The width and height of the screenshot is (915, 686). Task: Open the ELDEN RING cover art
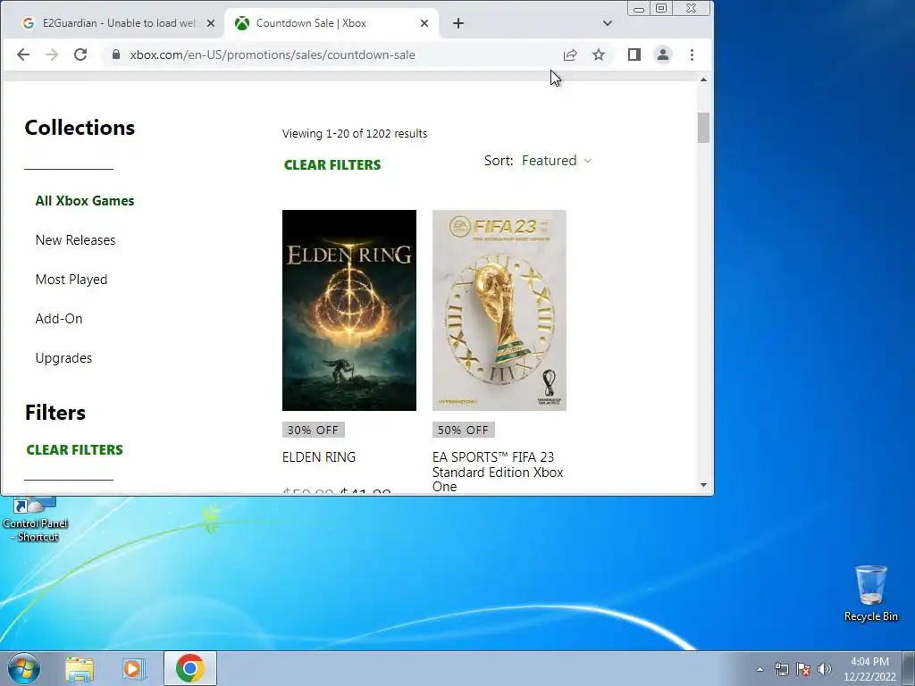(x=349, y=310)
